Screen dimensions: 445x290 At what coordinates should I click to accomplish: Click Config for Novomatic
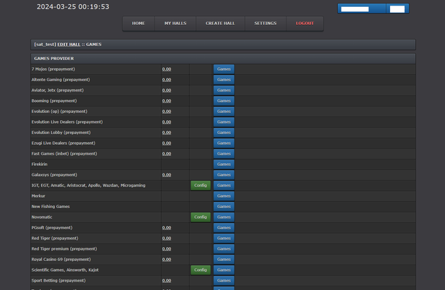tap(200, 217)
